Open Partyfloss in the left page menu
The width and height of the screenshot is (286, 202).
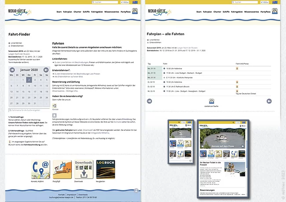(x=125, y=12)
